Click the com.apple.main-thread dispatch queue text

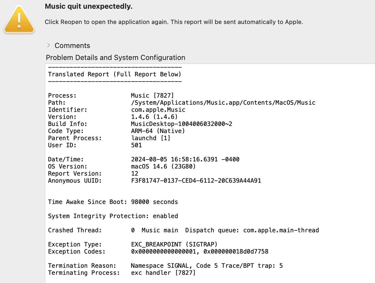(x=281, y=230)
